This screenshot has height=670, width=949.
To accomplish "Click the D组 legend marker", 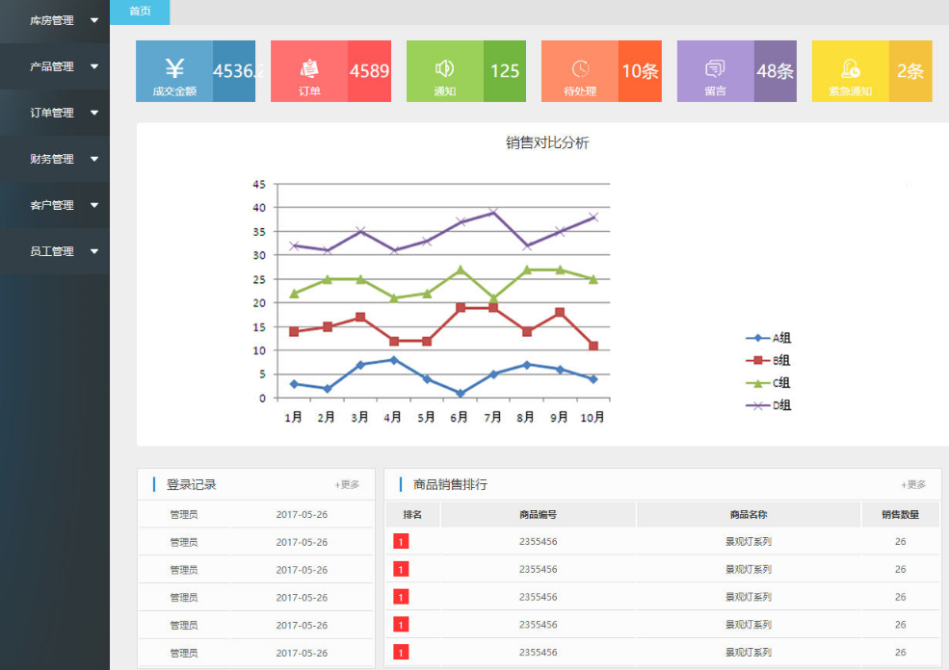I will click(757, 405).
